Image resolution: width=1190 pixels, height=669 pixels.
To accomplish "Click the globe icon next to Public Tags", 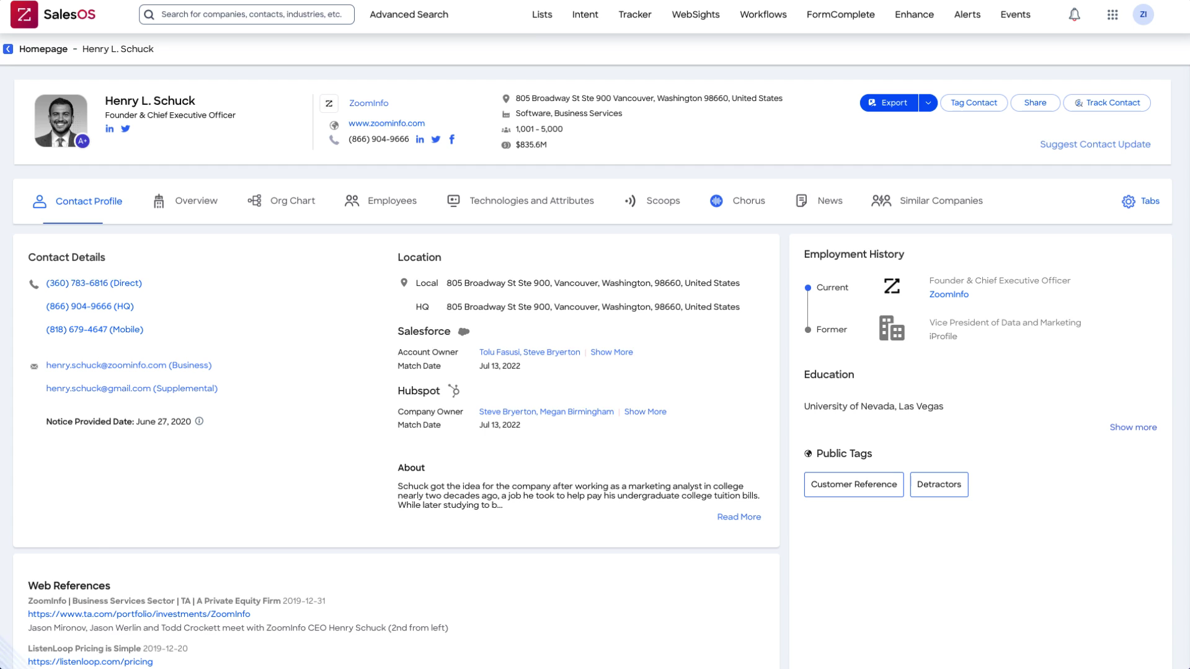I will pyautogui.click(x=808, y=454).
